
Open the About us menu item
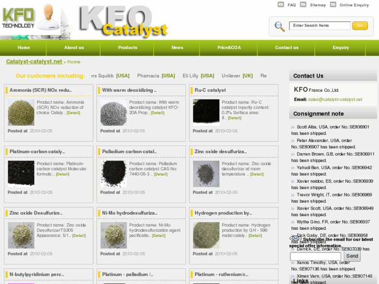tap(74, 47)
